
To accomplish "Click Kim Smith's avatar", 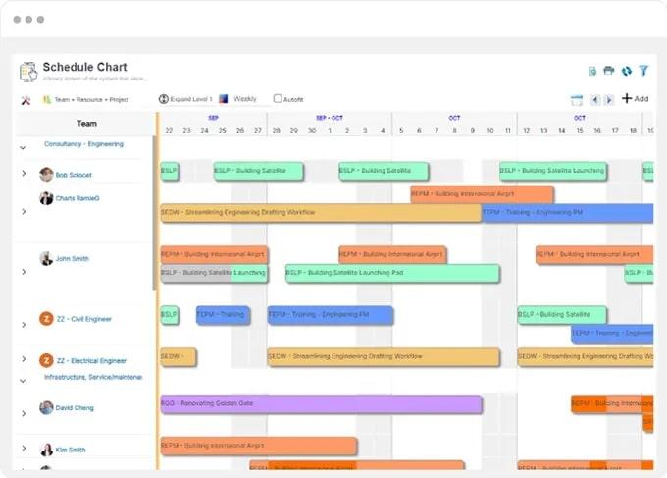I will (x=46, y=450).
